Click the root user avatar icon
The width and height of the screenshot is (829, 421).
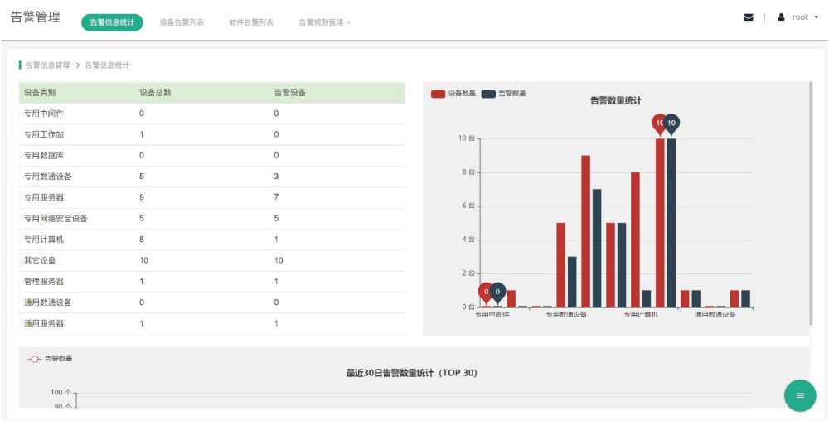(781, 17)
